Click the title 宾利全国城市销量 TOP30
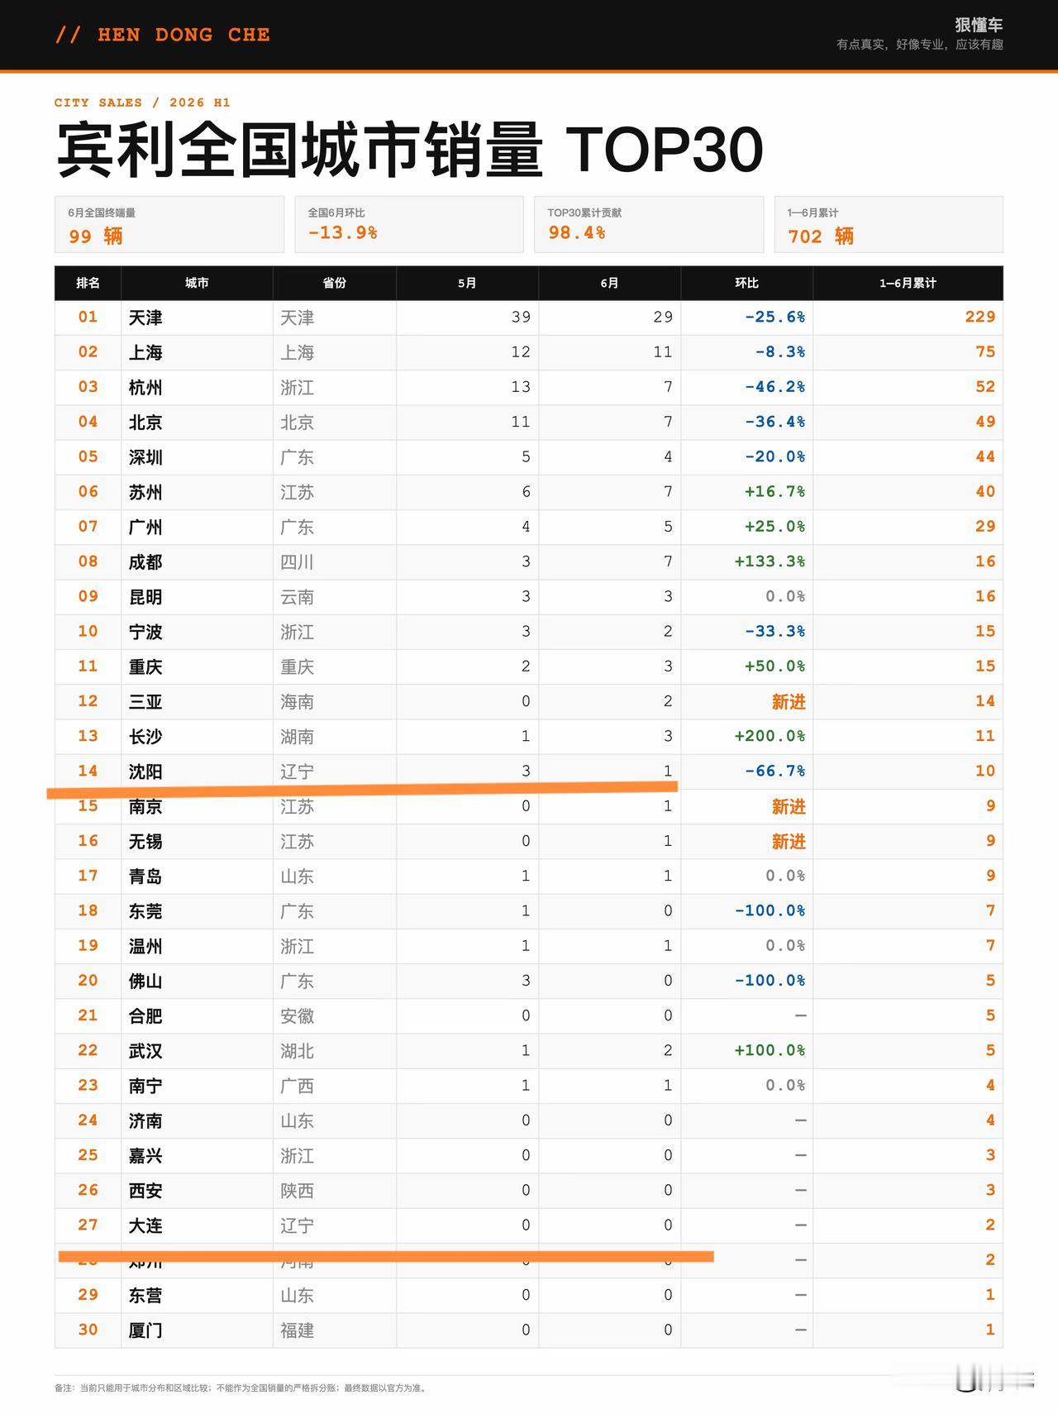The image size is (1058, 1414). coord(409,150)
